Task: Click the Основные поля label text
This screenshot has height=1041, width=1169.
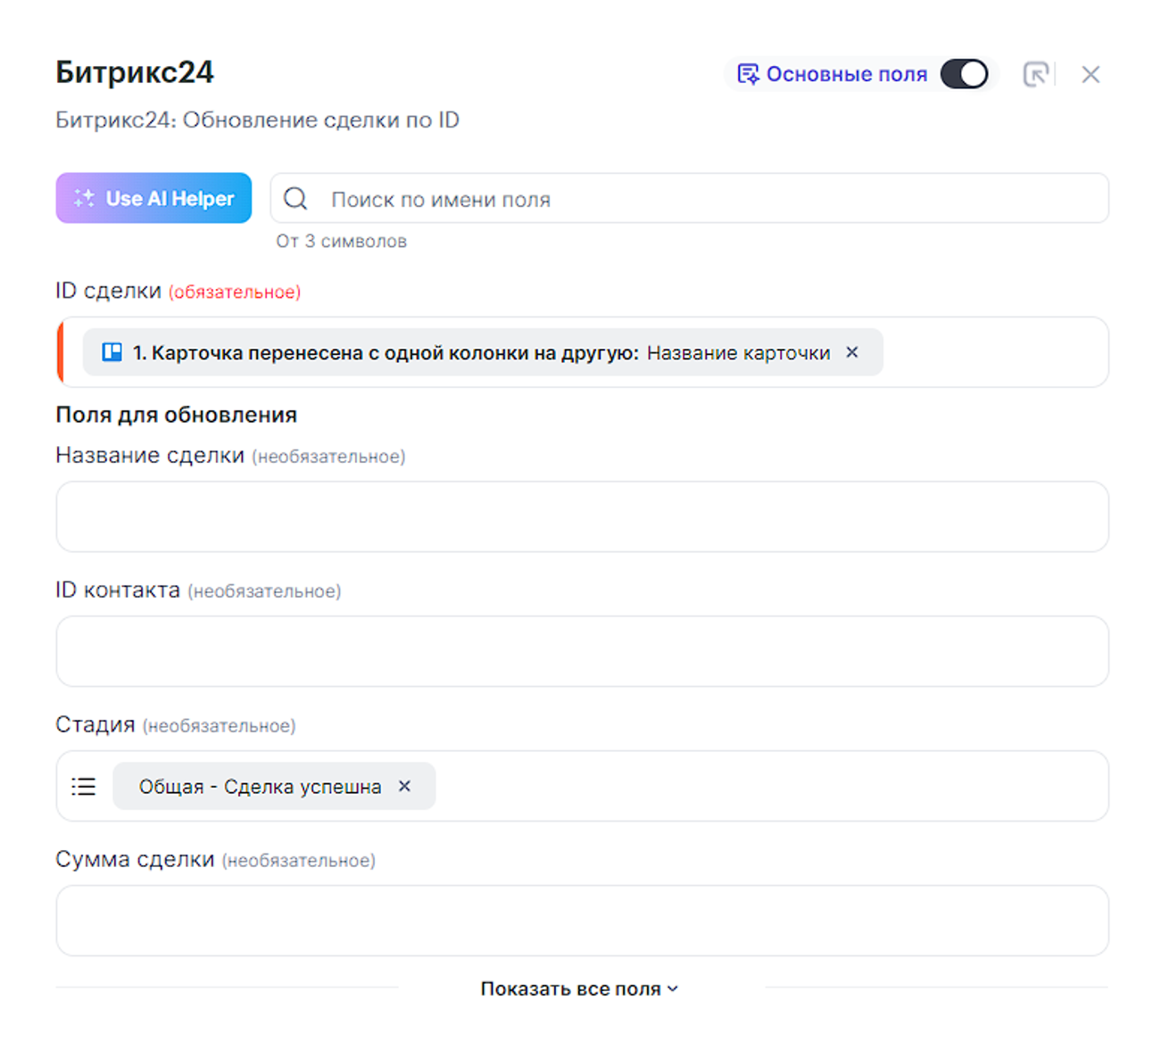Action: pos(846,74)
